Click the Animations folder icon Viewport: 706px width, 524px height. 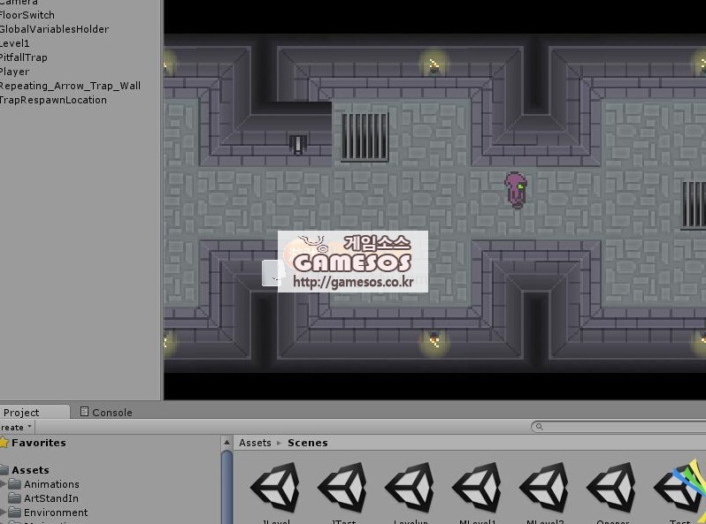coord(15,484)
